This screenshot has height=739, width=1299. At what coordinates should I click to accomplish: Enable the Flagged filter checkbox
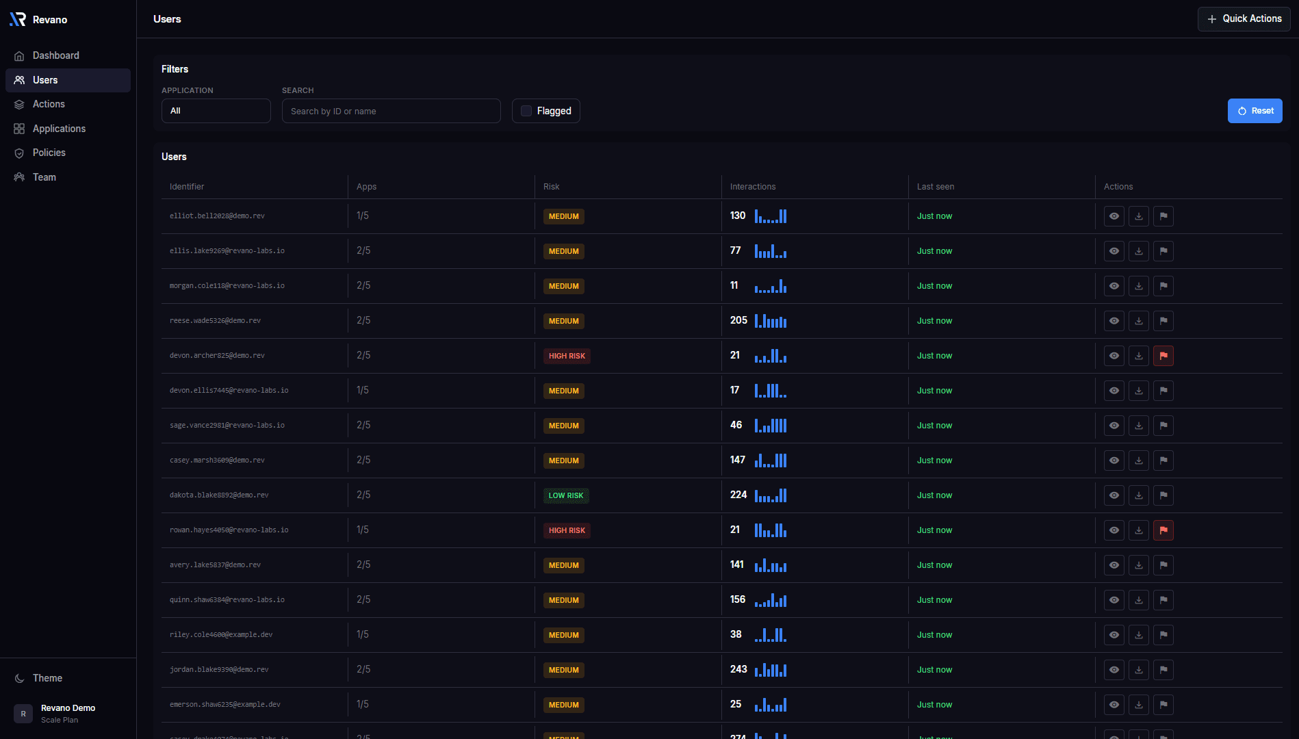click(526, 110)
